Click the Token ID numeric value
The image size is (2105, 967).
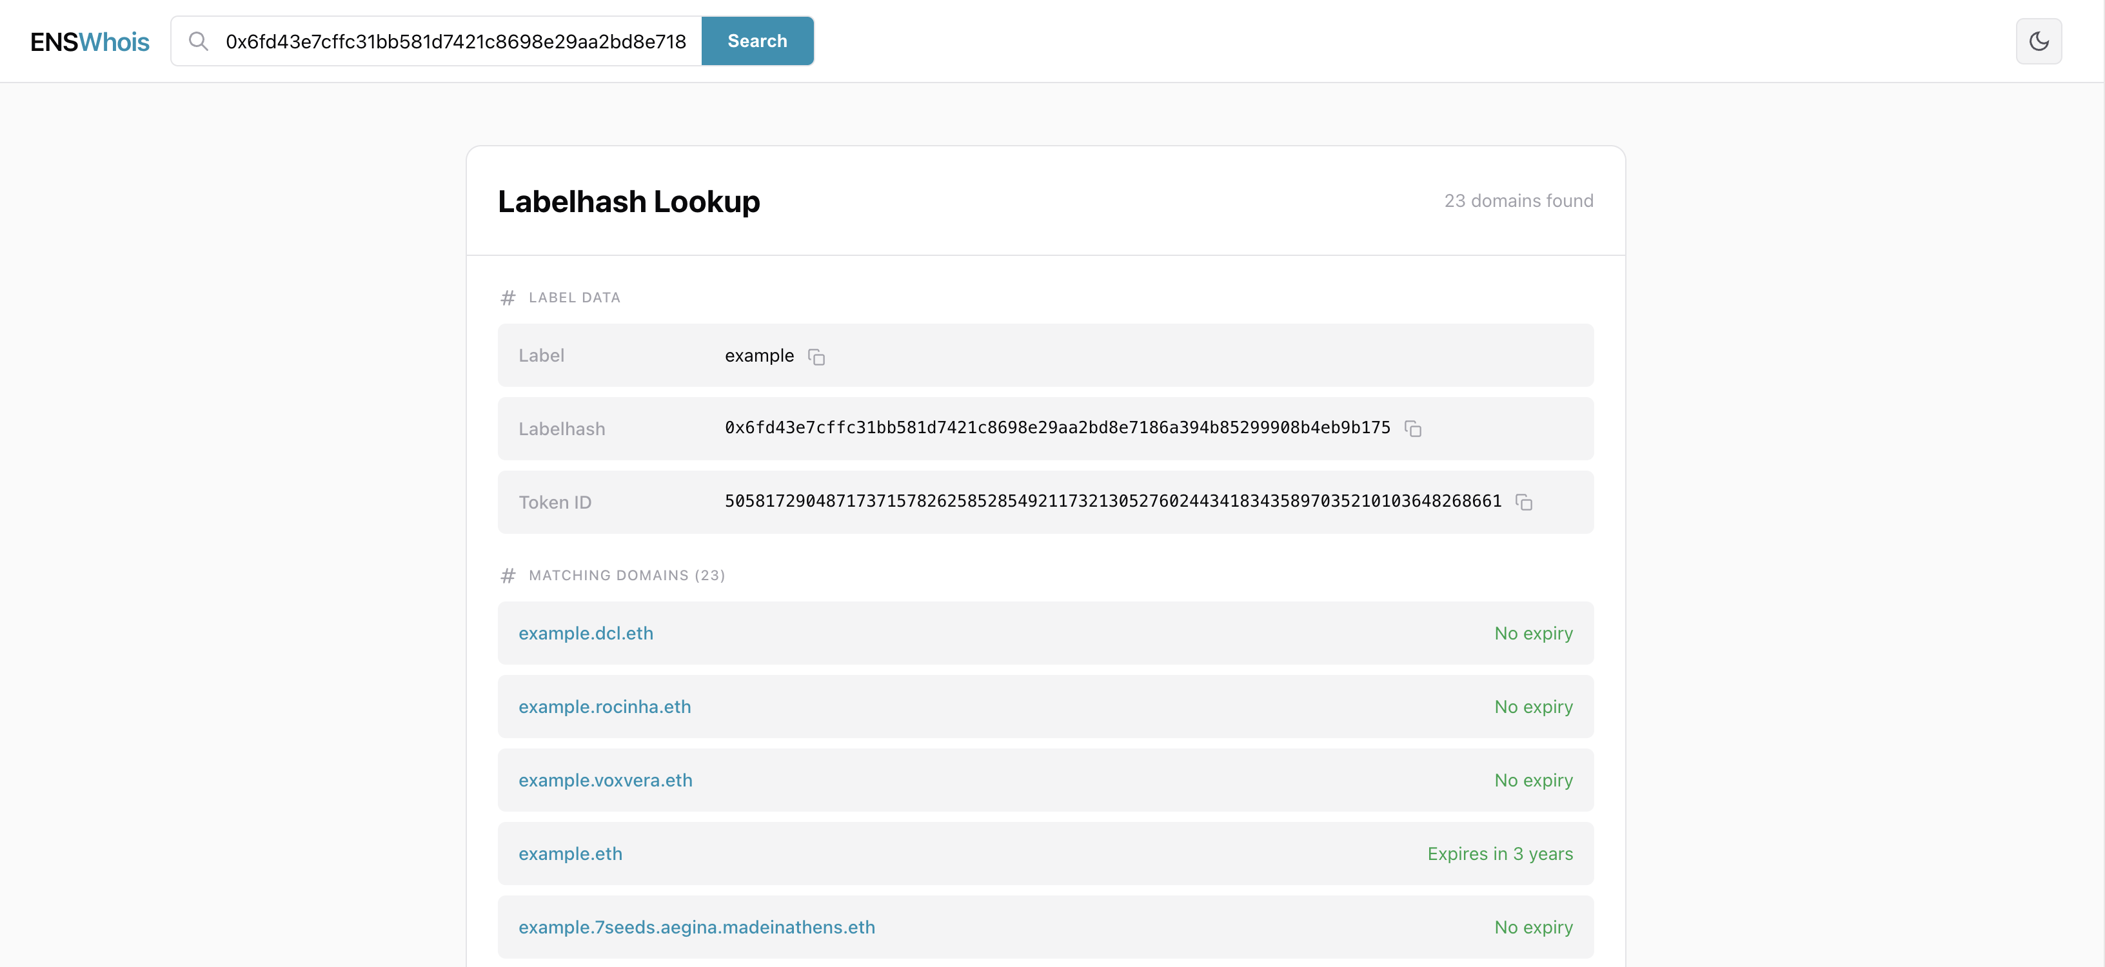tap(1112, 502)
